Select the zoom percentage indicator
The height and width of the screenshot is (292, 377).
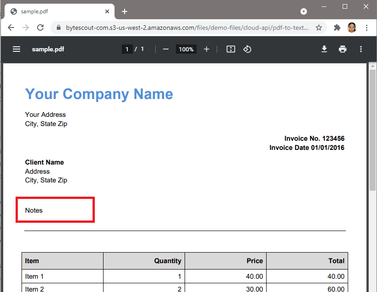(186, 49)
